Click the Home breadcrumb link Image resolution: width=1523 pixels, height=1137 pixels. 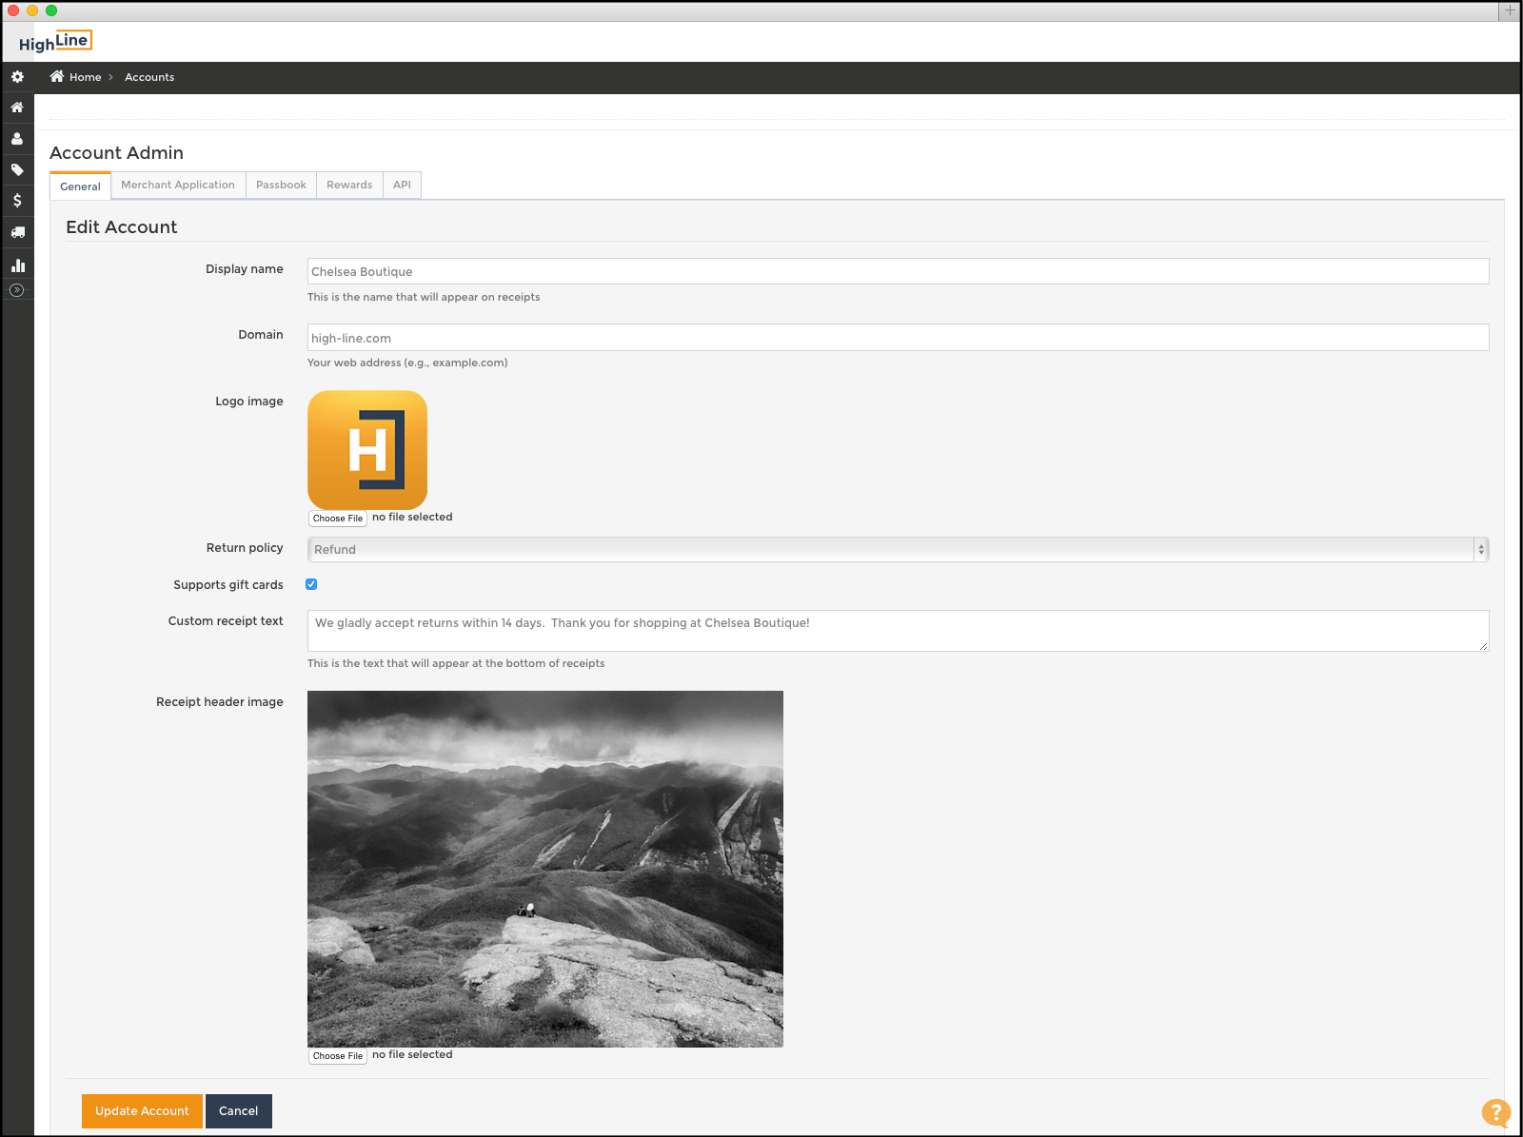pyautogui.click(x=85, y=78)
